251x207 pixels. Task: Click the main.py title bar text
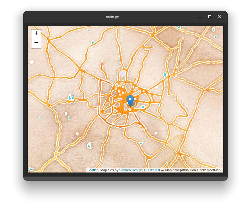112,17
